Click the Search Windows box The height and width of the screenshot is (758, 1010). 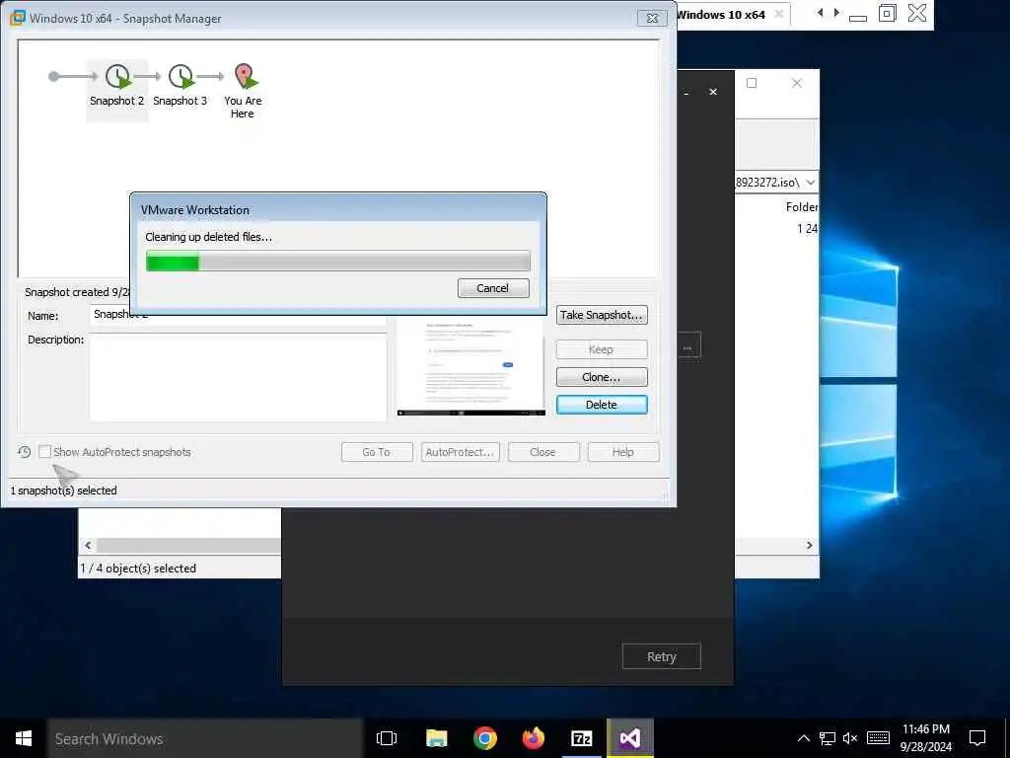pyautogui.click(x=205, y=738)
